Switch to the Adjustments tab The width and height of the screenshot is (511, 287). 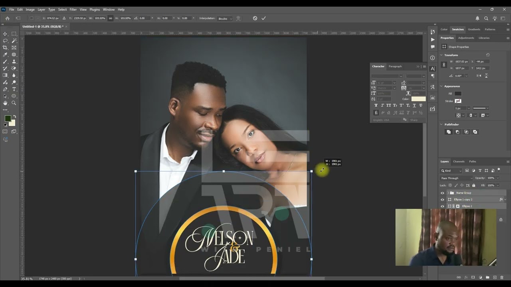click(x=466, y=38)
